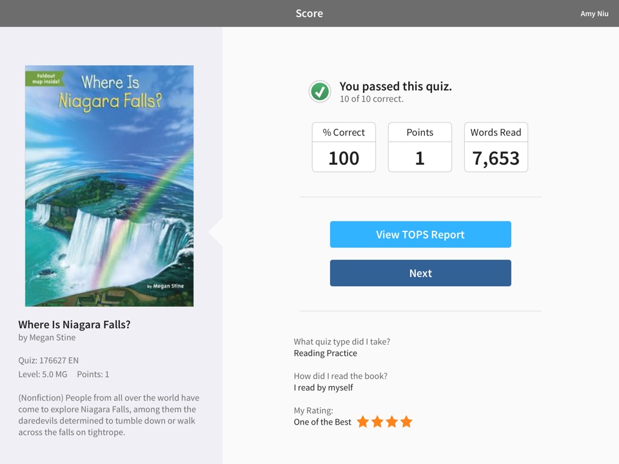Open the View TOPS Report button
619x464 pixels.
coord(420,235)
